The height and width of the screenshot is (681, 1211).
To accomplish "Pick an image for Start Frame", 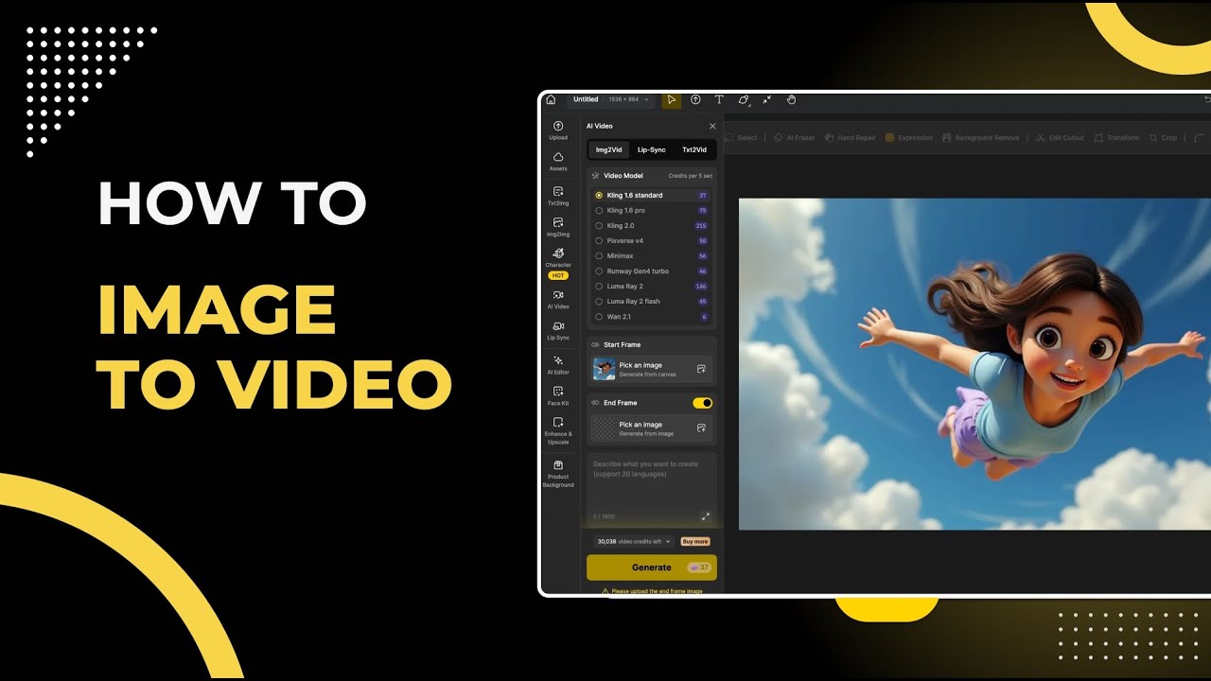I will tap(652, 369).
